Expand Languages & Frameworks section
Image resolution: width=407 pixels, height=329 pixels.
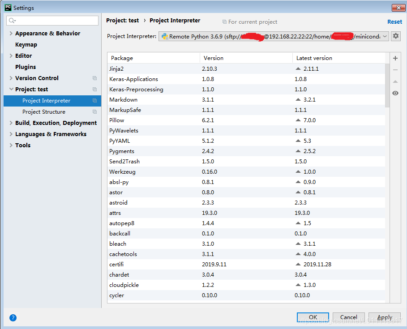11,134
